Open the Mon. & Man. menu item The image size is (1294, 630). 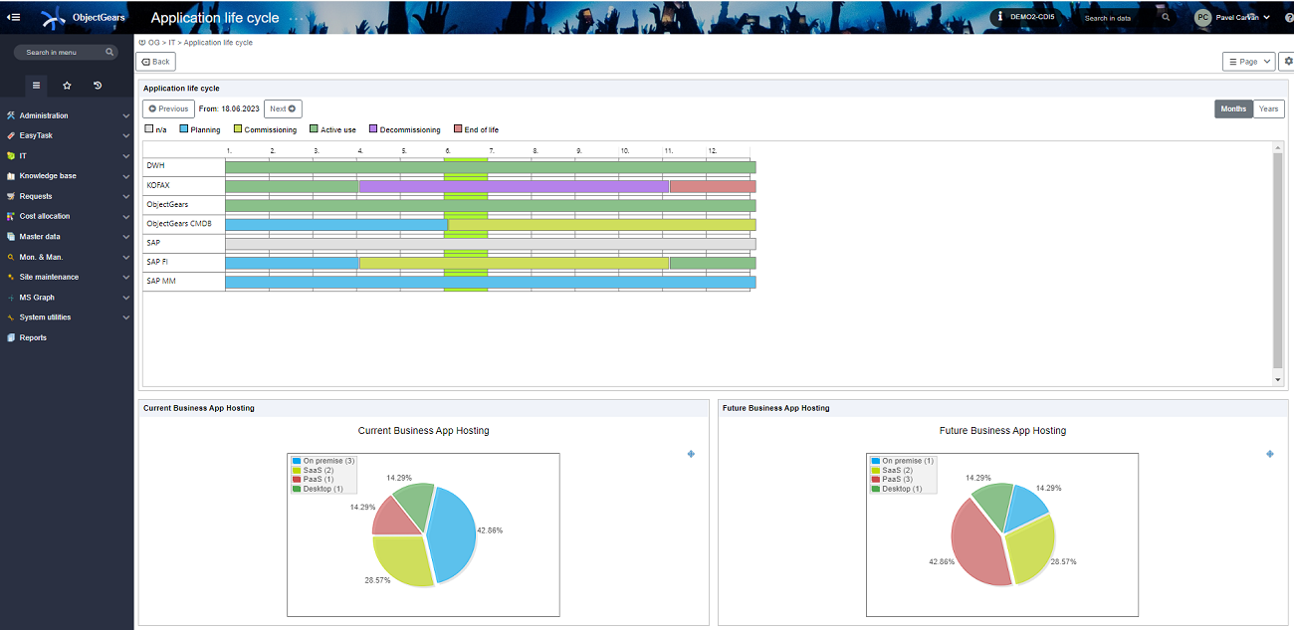pyautogui.click(x=41, y=257)
